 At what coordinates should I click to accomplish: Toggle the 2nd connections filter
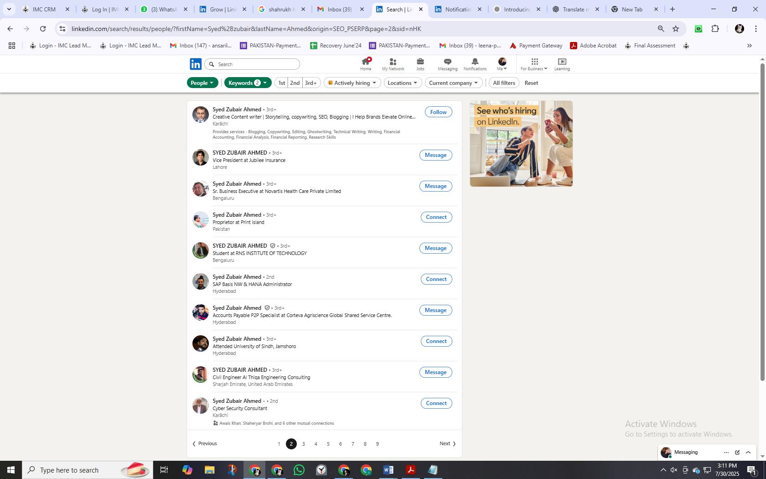coord(295,83)
